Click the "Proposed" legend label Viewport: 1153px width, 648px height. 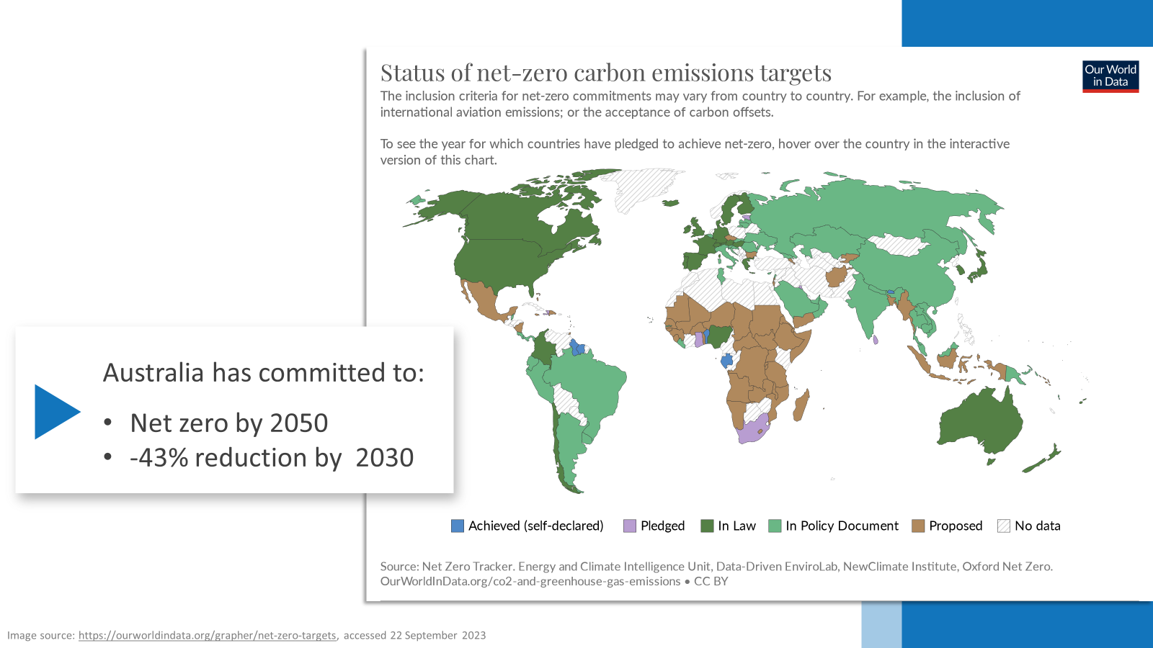(956, 526)
